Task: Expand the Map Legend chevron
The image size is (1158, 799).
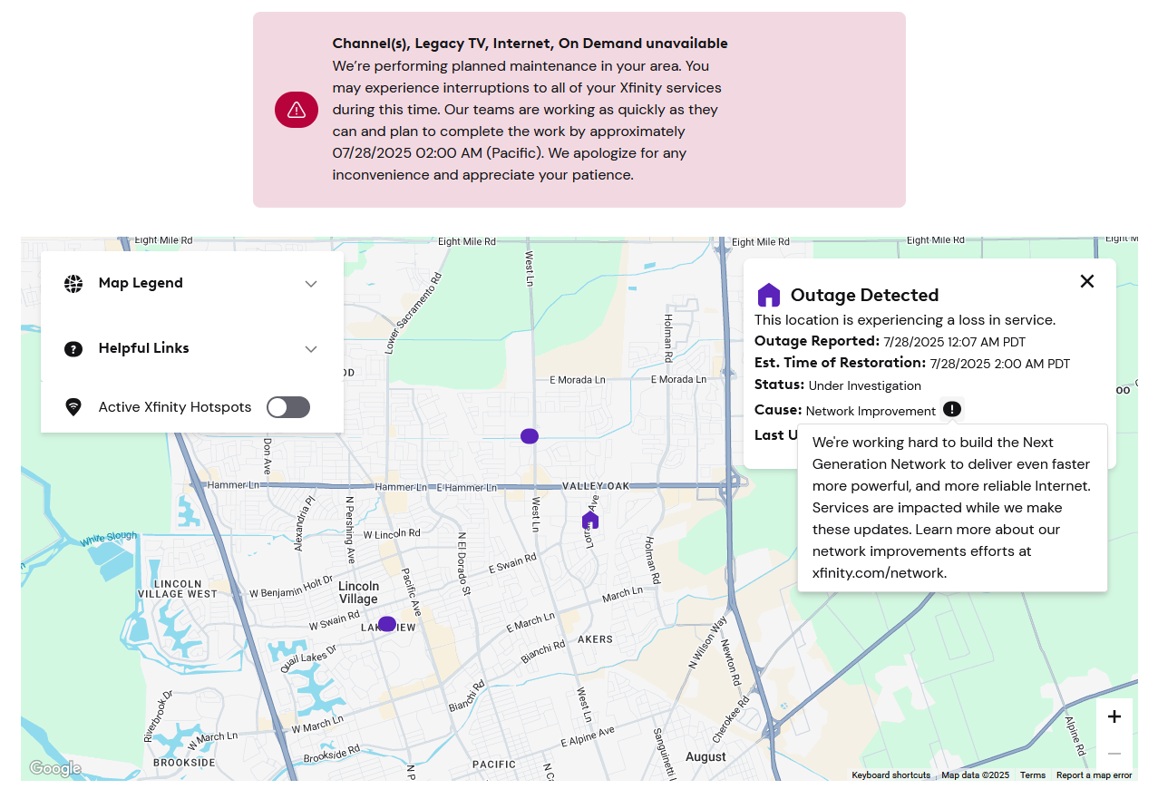Action: coord(311,284)
